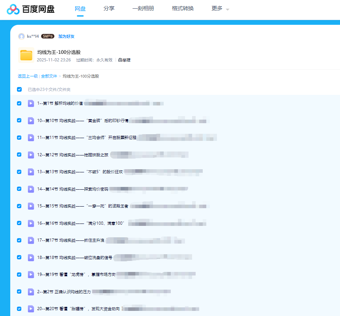Select the video icon beside 第10节 黄金碗 lesson

pyautogui.click(x=31, y=120)
